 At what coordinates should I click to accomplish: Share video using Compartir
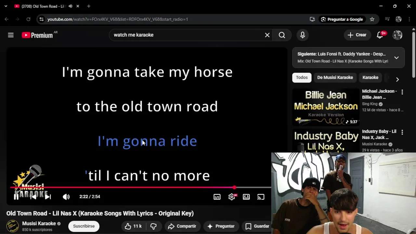tap(182, 226)
